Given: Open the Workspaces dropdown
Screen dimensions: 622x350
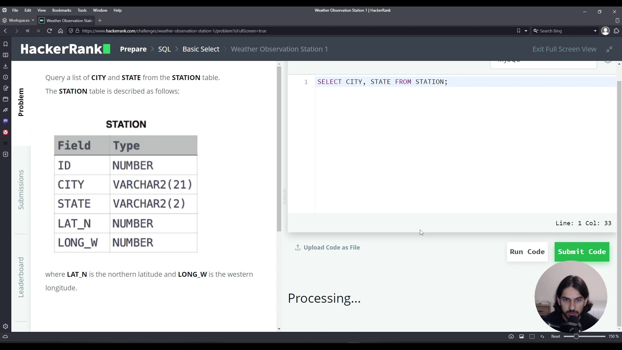Looking at the screenshot, I should (x=18, y=20).
